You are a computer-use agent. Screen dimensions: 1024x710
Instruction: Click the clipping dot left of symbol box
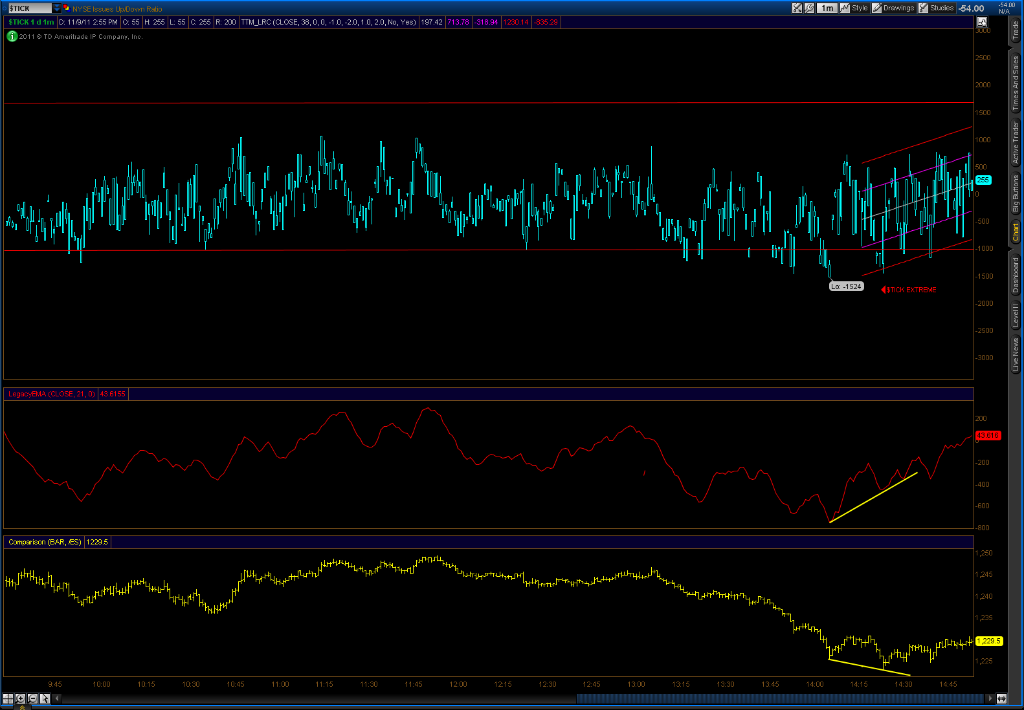click(5, 8)
